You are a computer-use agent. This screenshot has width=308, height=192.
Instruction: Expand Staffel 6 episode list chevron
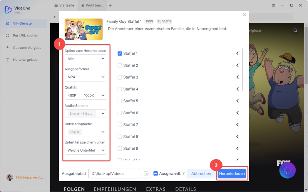coord(237,113)
